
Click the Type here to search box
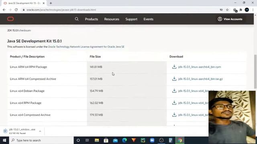pyautogui.click(x=41, y=140)
